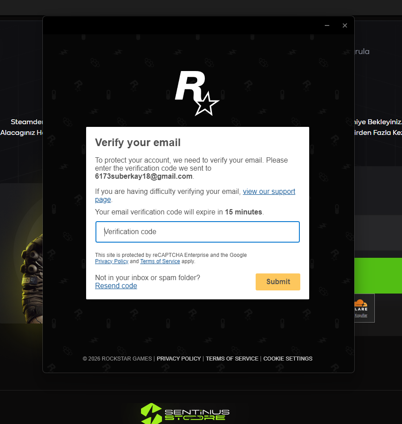
Task: Click the green button in the background page
Action: (x=378, y=276)
